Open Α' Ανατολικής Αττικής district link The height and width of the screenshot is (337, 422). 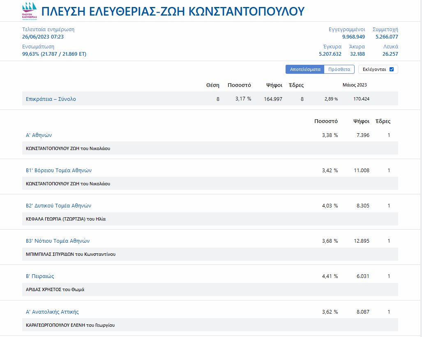click(52, 312)
